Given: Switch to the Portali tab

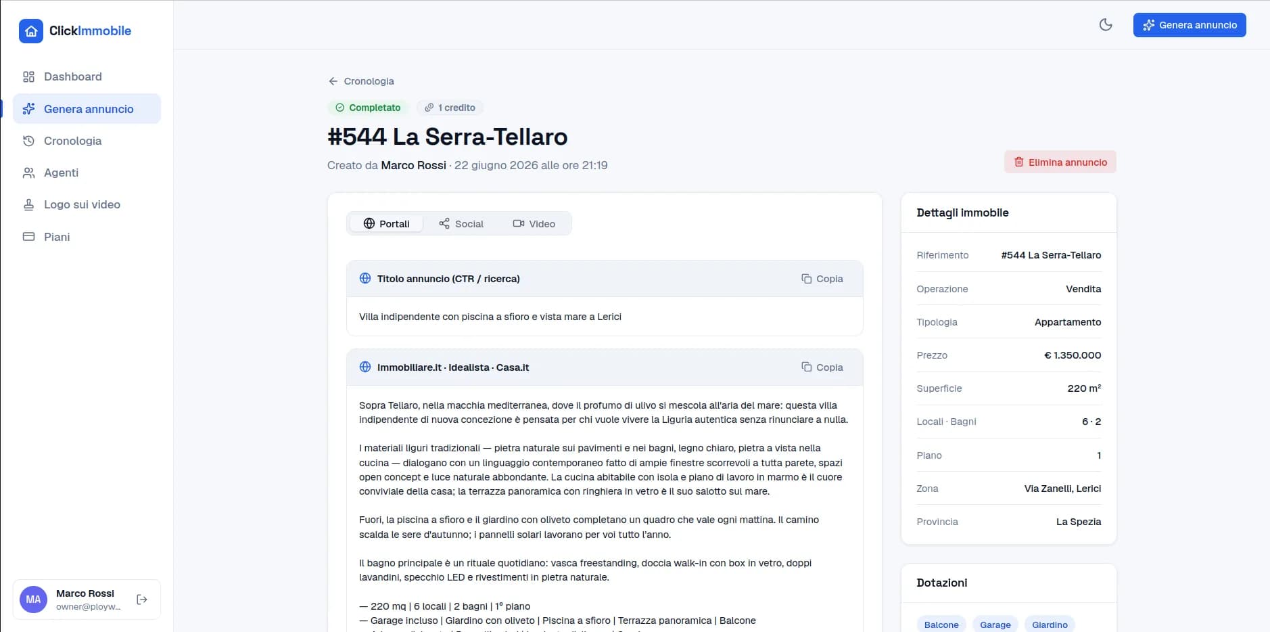Looking at the screenshot, I should tap(386, 224).
